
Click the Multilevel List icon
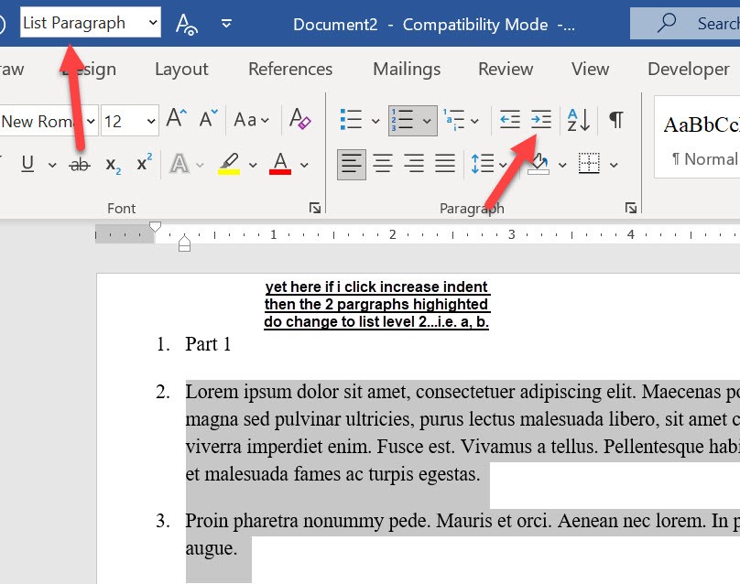click(453, 120)
